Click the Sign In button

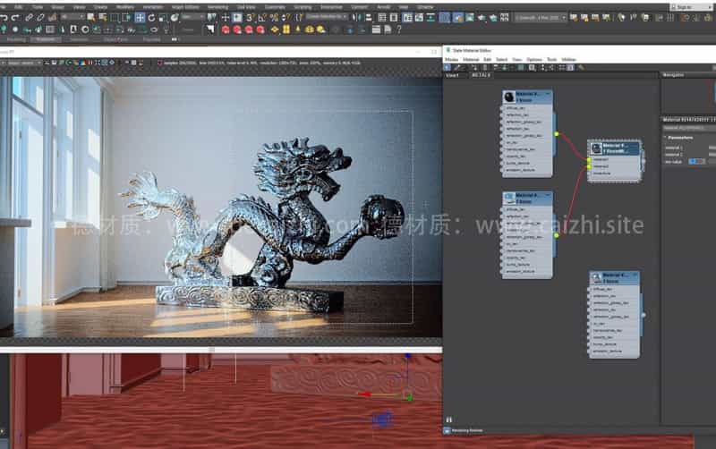click(x=683, y=6)
